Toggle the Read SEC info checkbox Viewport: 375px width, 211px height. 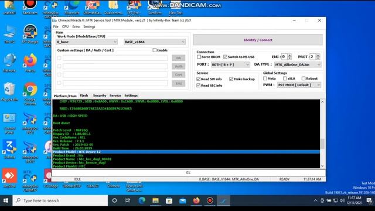tap(198, 86)
